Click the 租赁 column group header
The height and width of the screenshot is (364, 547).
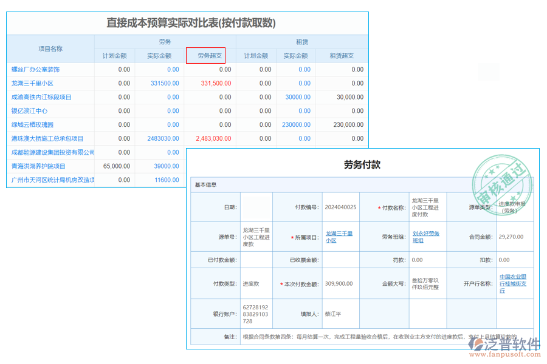pyautogui.click(x=303, y=42)
